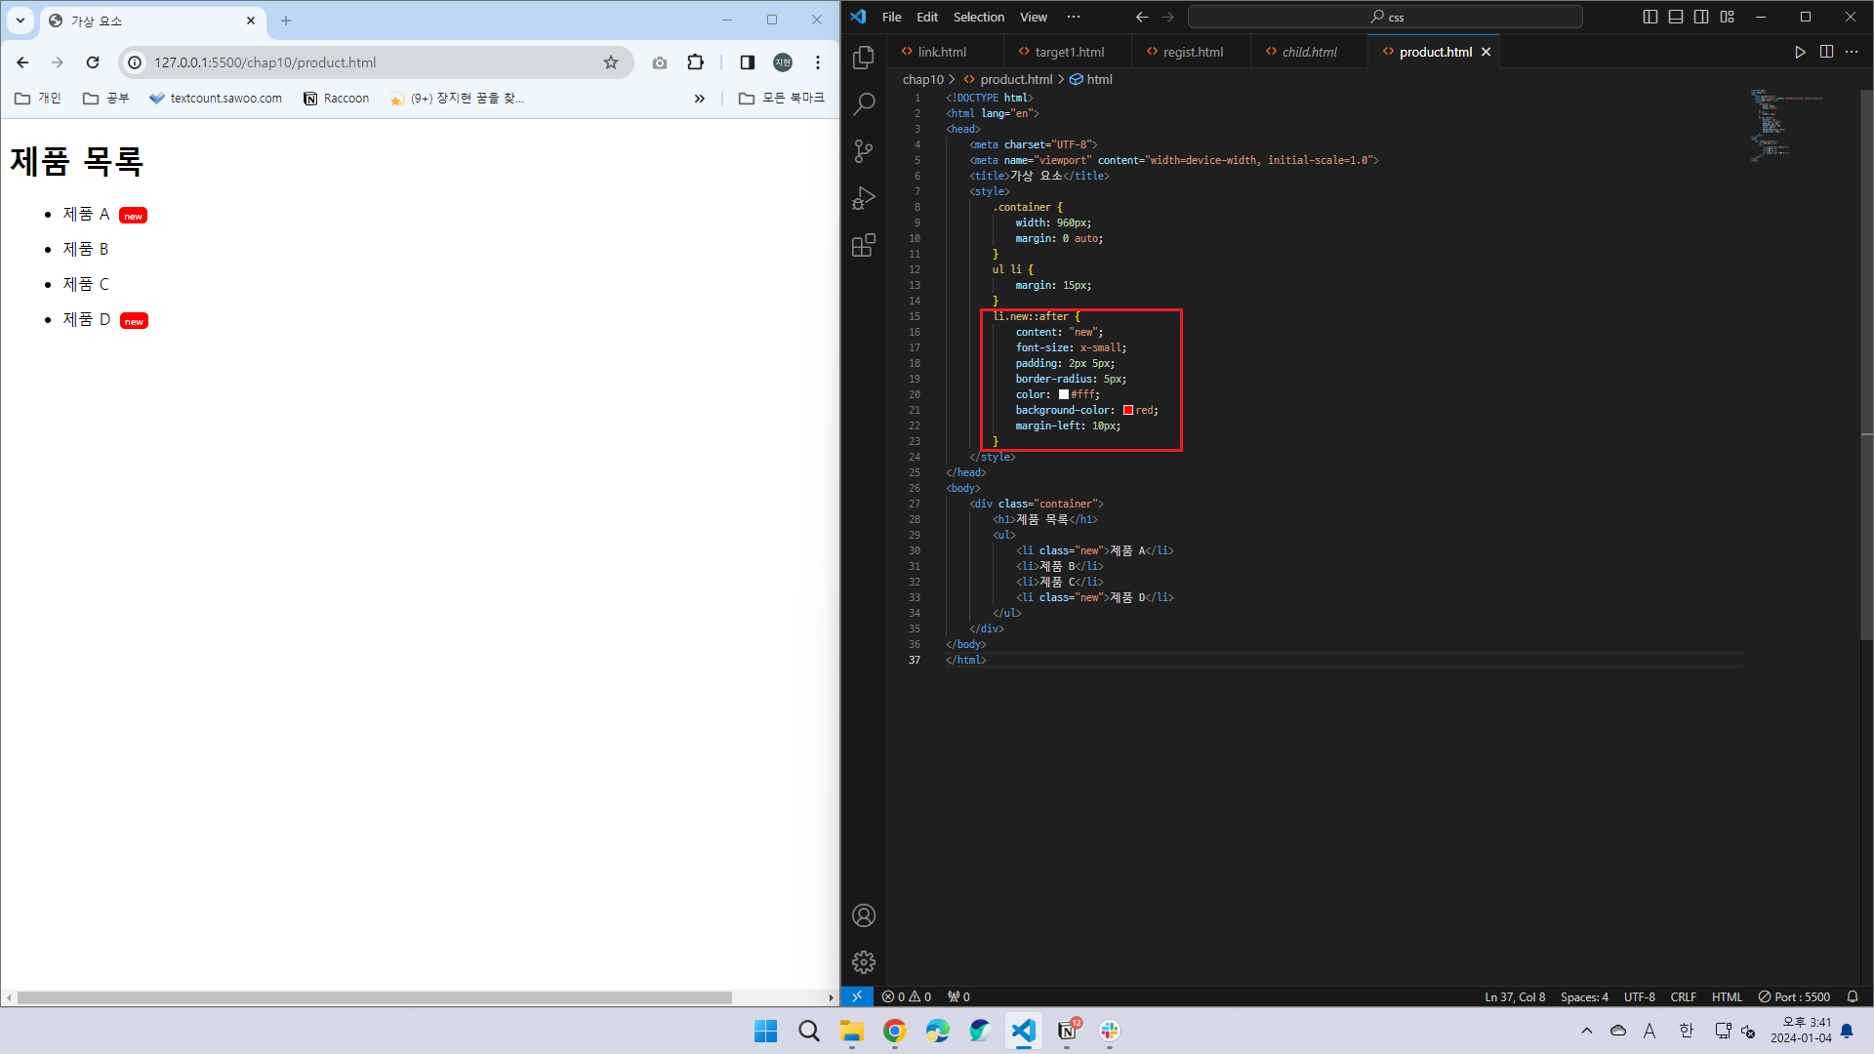Run the file with the play icon
This screenshot has height=1054, width=1874.
pos(1800,52)
